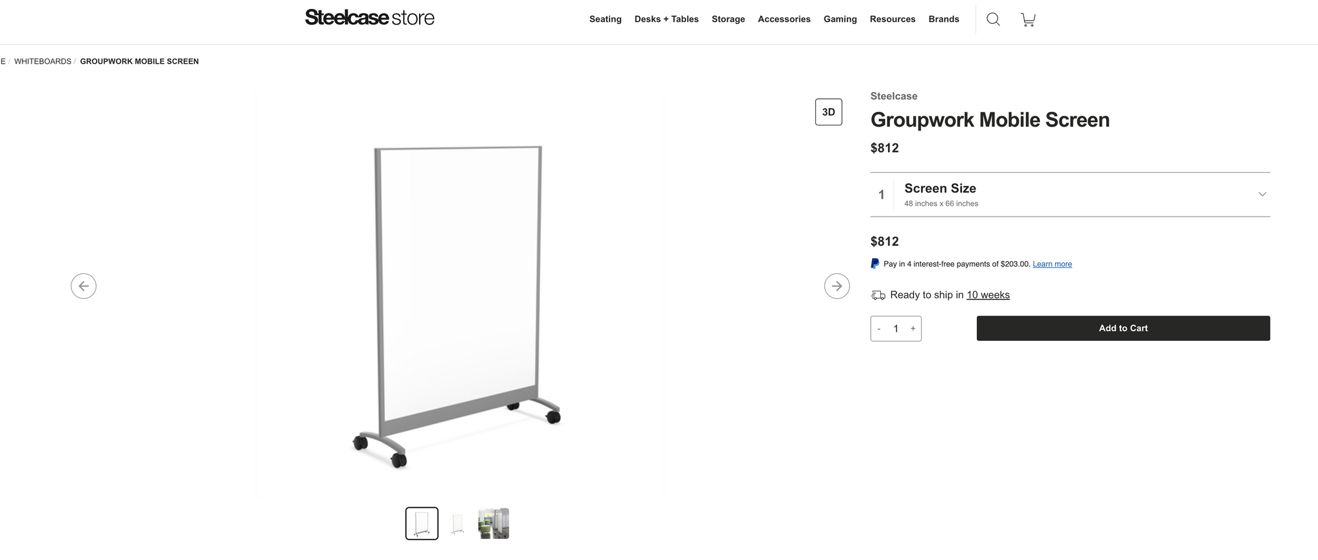
Task: Show previous product image arrow
Action: point(84,286)
